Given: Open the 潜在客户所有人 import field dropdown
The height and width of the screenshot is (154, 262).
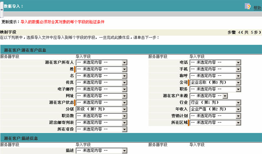Looking at the screenshot, I should pyautogui.click(x=102, y=63).
